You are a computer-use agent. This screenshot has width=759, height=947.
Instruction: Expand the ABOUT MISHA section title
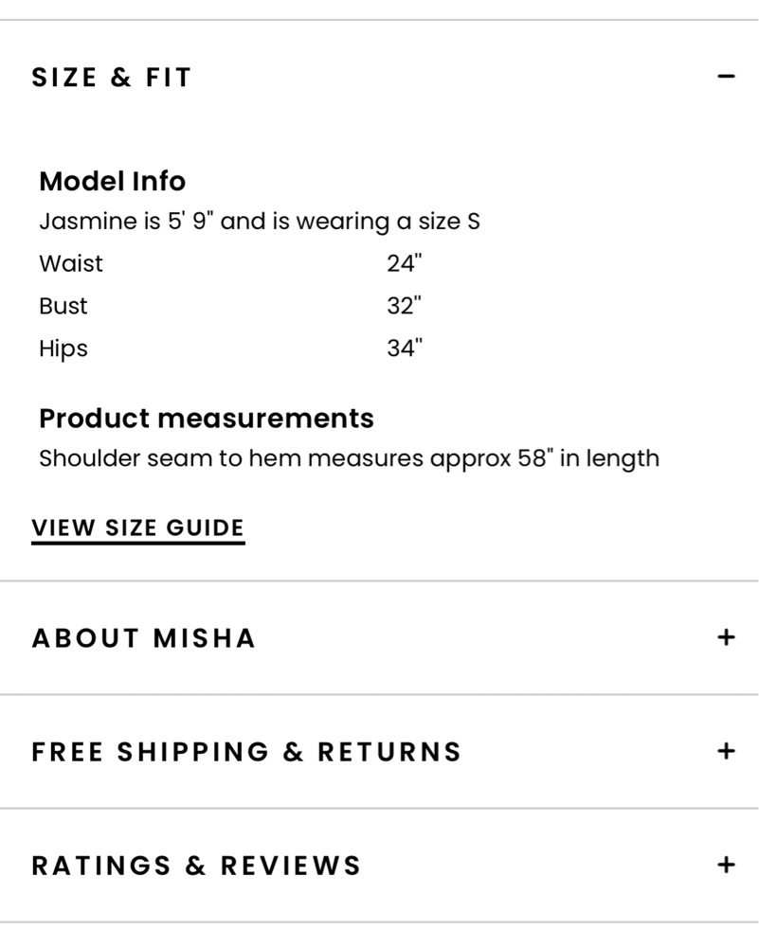click(144, 638)
